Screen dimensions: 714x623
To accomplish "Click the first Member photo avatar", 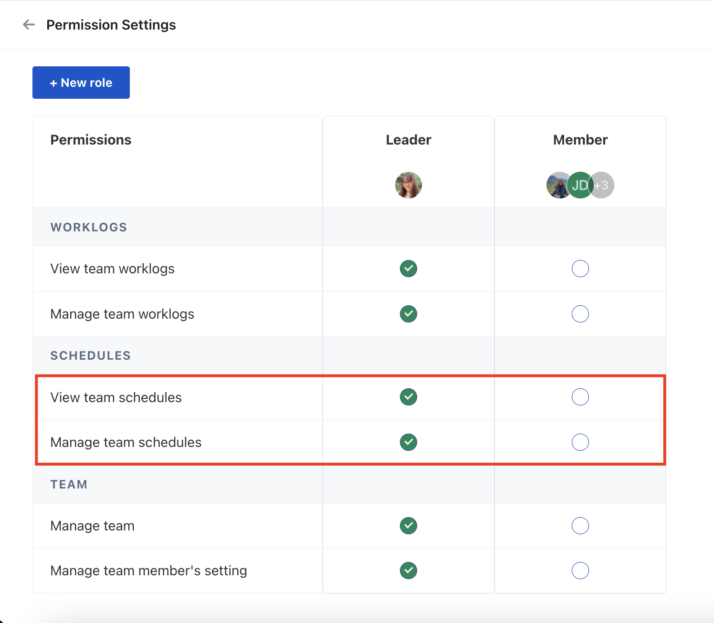I will click(557, 185).
